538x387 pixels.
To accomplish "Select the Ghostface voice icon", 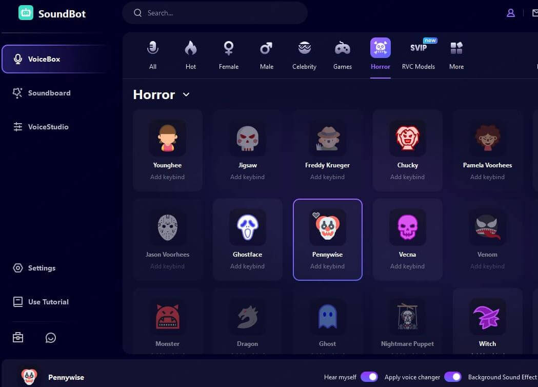I will [247, 227].
